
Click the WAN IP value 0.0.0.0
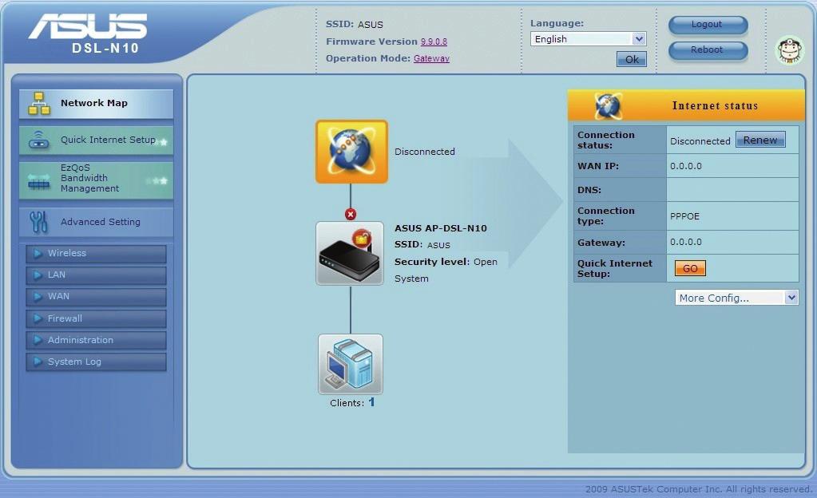click(686, 166)
